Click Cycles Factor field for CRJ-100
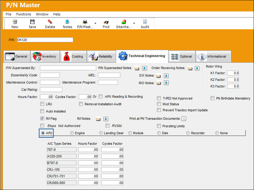This screenshot has width=254, height=190. (112, 169)
